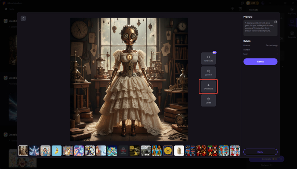Delete image using the trash icon button
Image resolution: width=297 pixels, height=169 pixels.
pos(208,100)
